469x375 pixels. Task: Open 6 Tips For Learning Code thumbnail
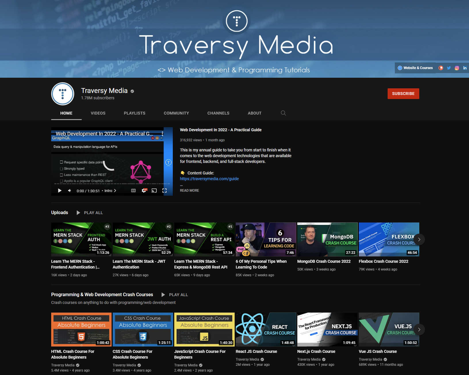click(266, 239)
